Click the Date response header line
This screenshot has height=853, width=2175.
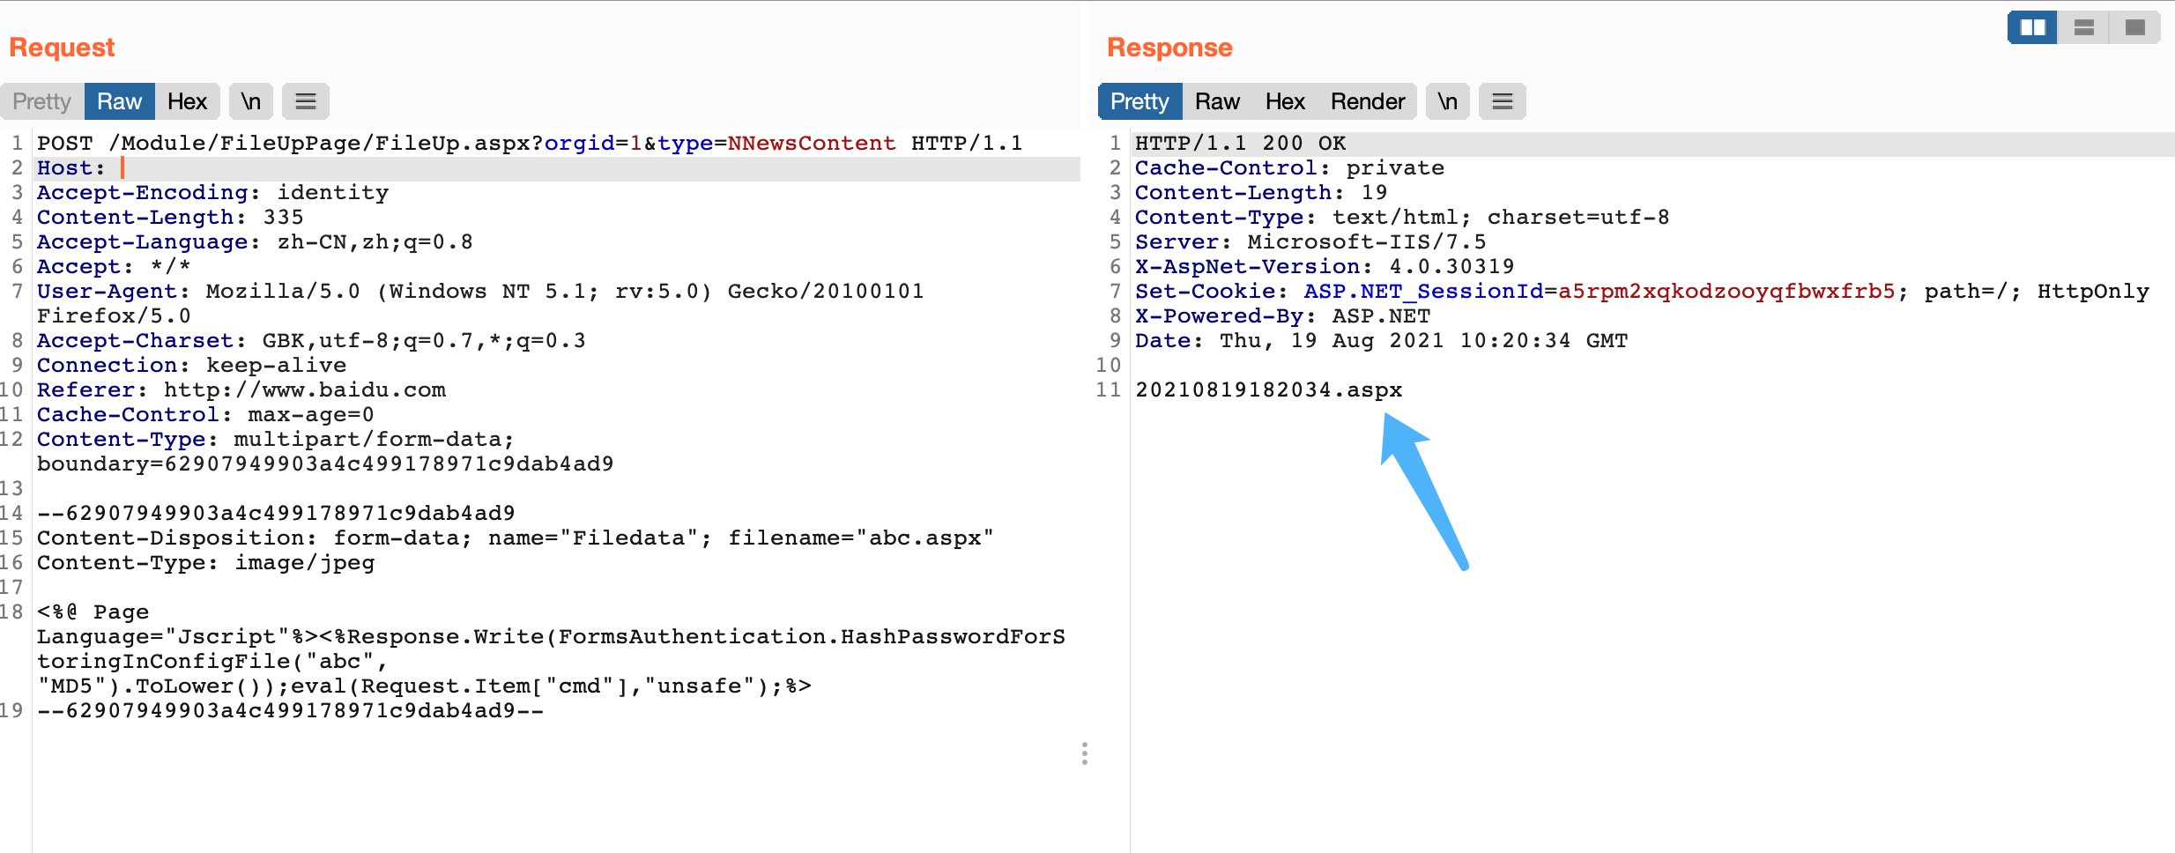1381,341
